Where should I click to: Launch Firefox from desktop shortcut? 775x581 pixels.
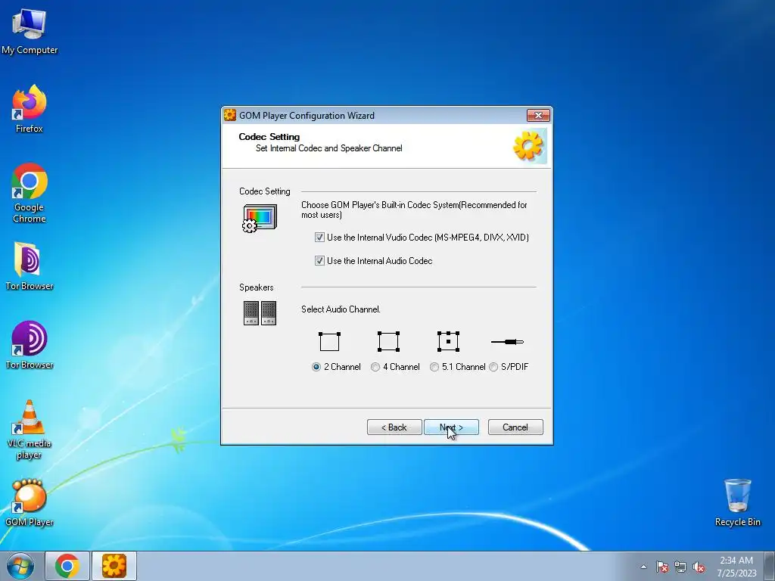30,109
